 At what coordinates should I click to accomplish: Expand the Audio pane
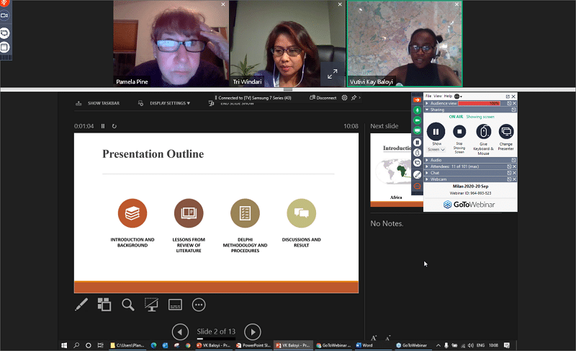click(436, 160)
